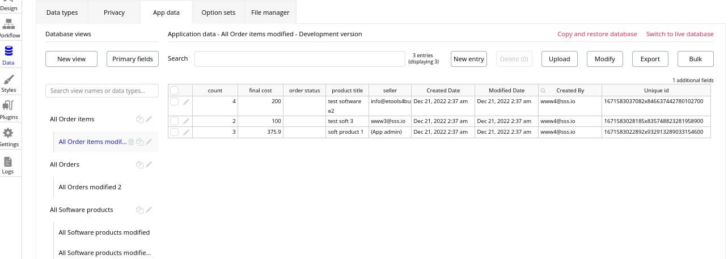The image size is (728, 259).
Task: Select All Orders modified 2 view
Action: tap(90, 187)
